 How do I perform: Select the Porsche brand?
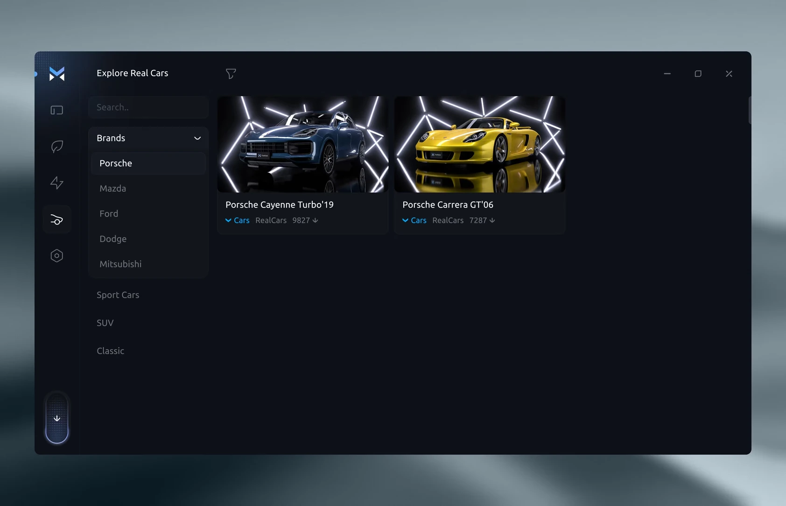pos(148,163)
